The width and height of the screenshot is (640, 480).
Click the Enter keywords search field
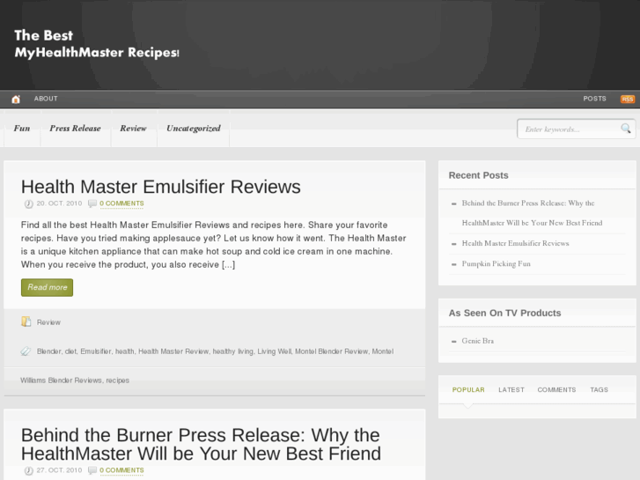[x=568, y=129]
